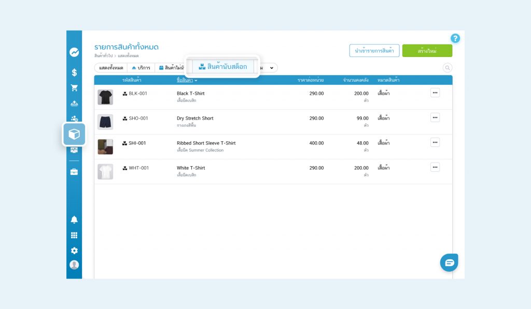Select the บริการ filter tab
This screenshot has height=309, width=531.
click(x=141, y=68)
